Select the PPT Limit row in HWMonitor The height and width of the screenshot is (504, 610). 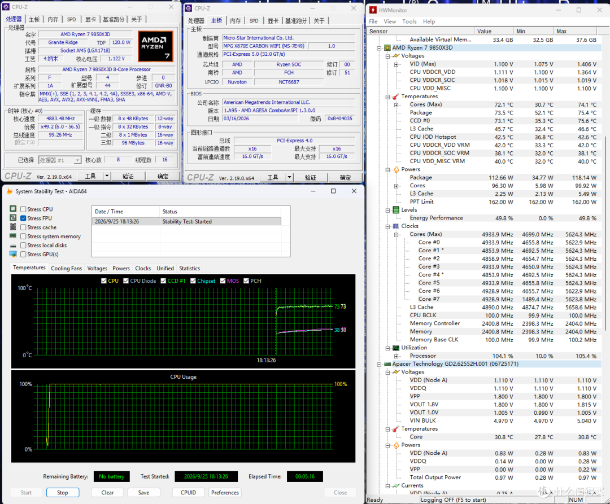(485, 202)
